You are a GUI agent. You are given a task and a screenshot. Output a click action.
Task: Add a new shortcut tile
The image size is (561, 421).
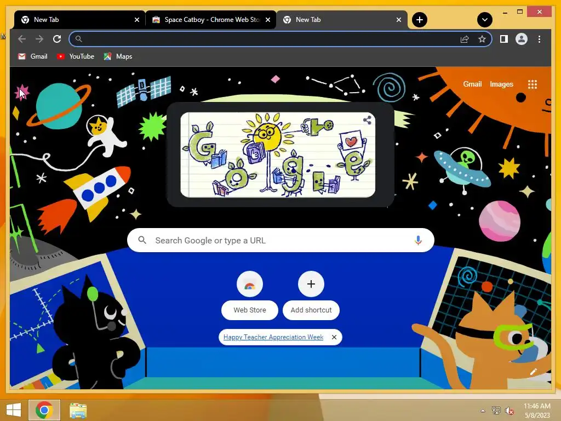[x=311, y=295]
